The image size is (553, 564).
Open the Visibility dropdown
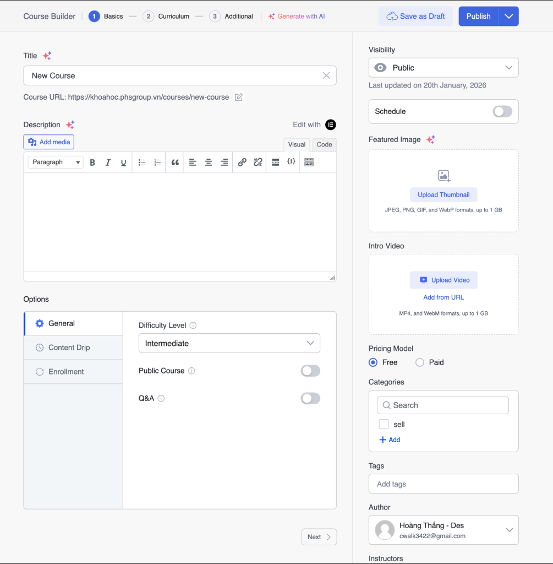tap(444, 68)
